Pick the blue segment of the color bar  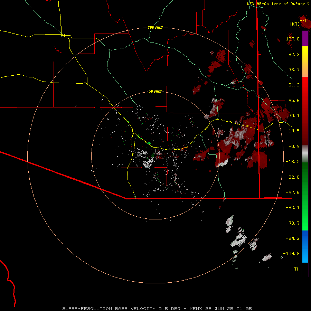(x=305, y=246)
